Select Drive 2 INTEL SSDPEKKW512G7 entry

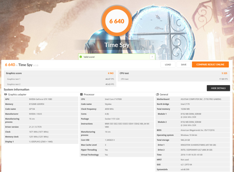click(196, 150)
